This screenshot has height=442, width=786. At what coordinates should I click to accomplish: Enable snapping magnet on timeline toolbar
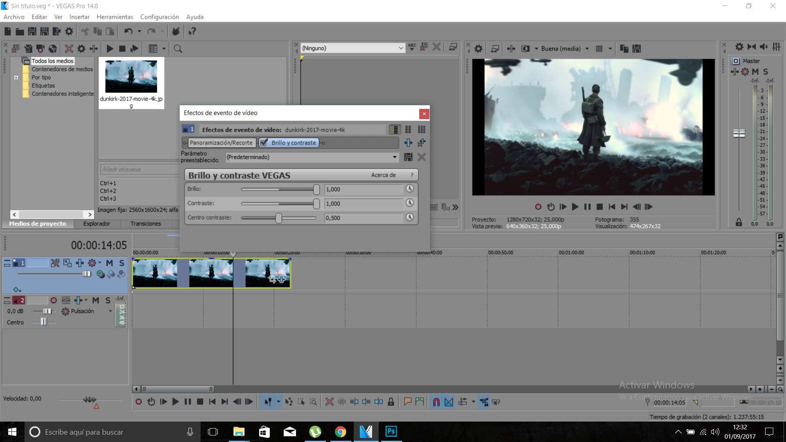pos(436,402)
